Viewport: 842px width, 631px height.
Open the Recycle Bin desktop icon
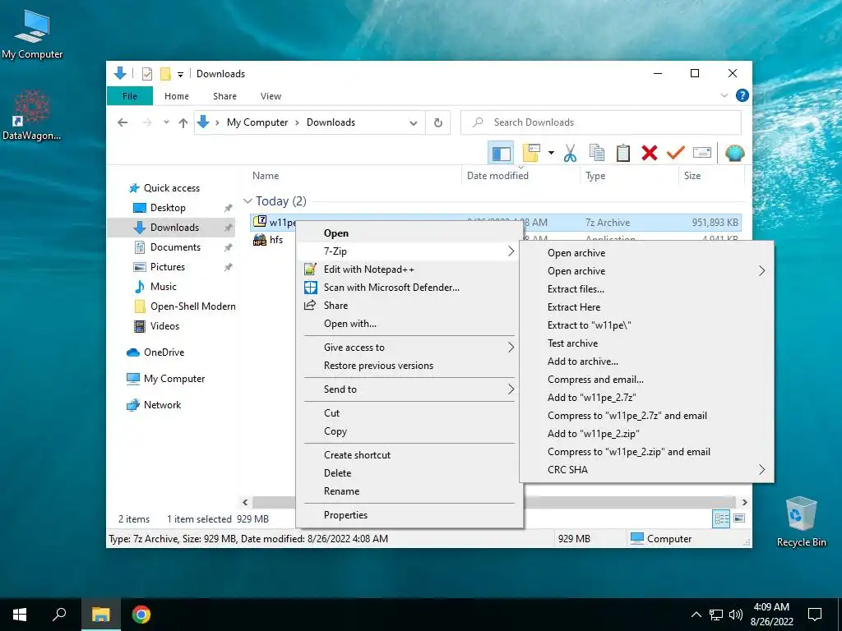click(801, 522)
